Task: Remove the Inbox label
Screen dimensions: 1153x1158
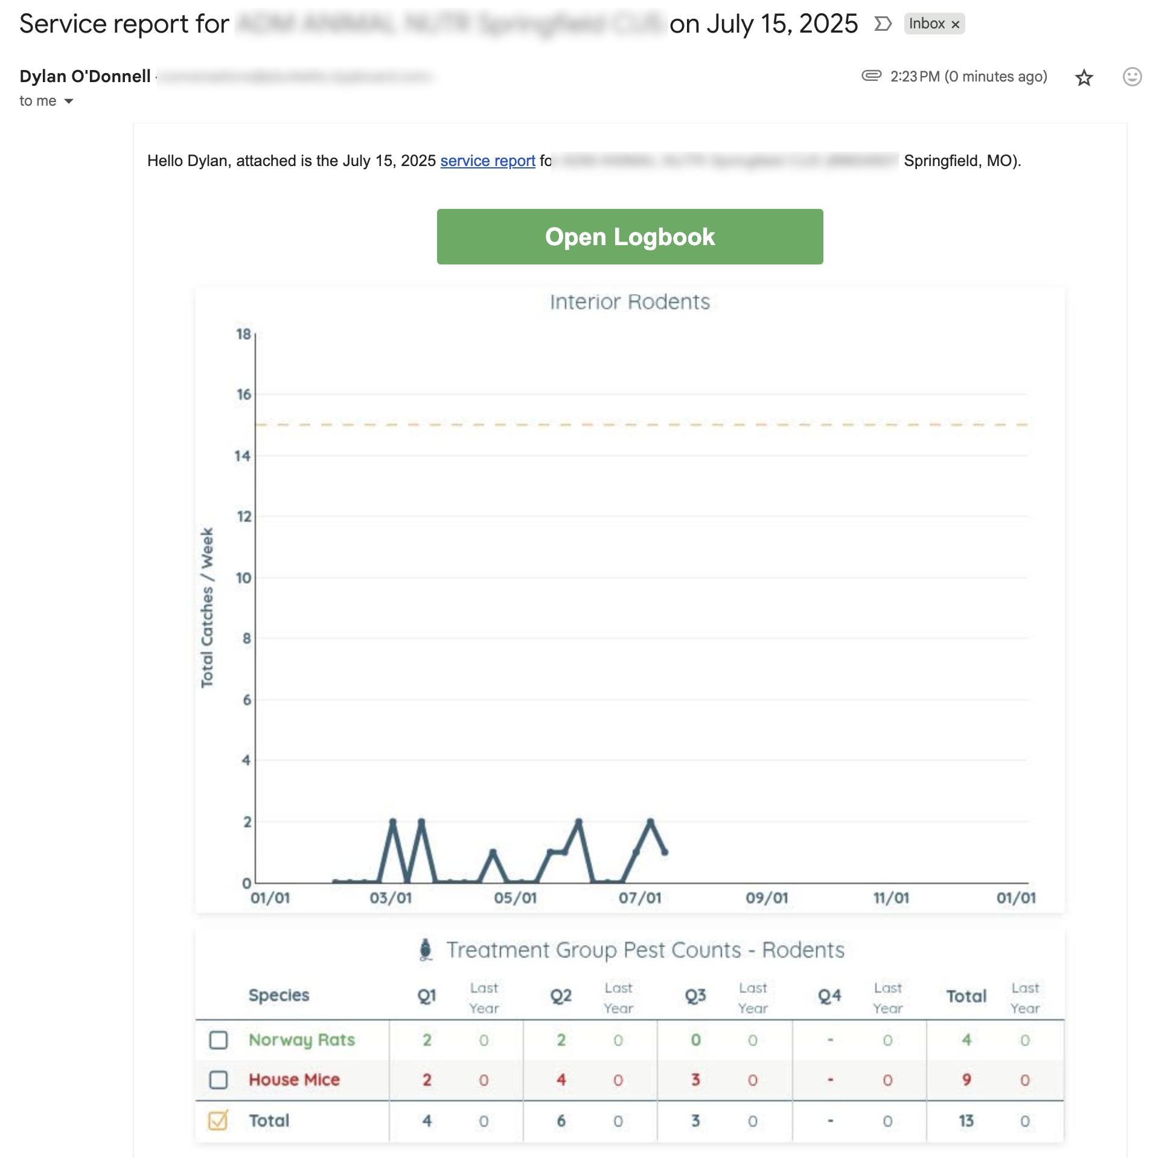Action: pyautogui.click(x=956, y=24)
